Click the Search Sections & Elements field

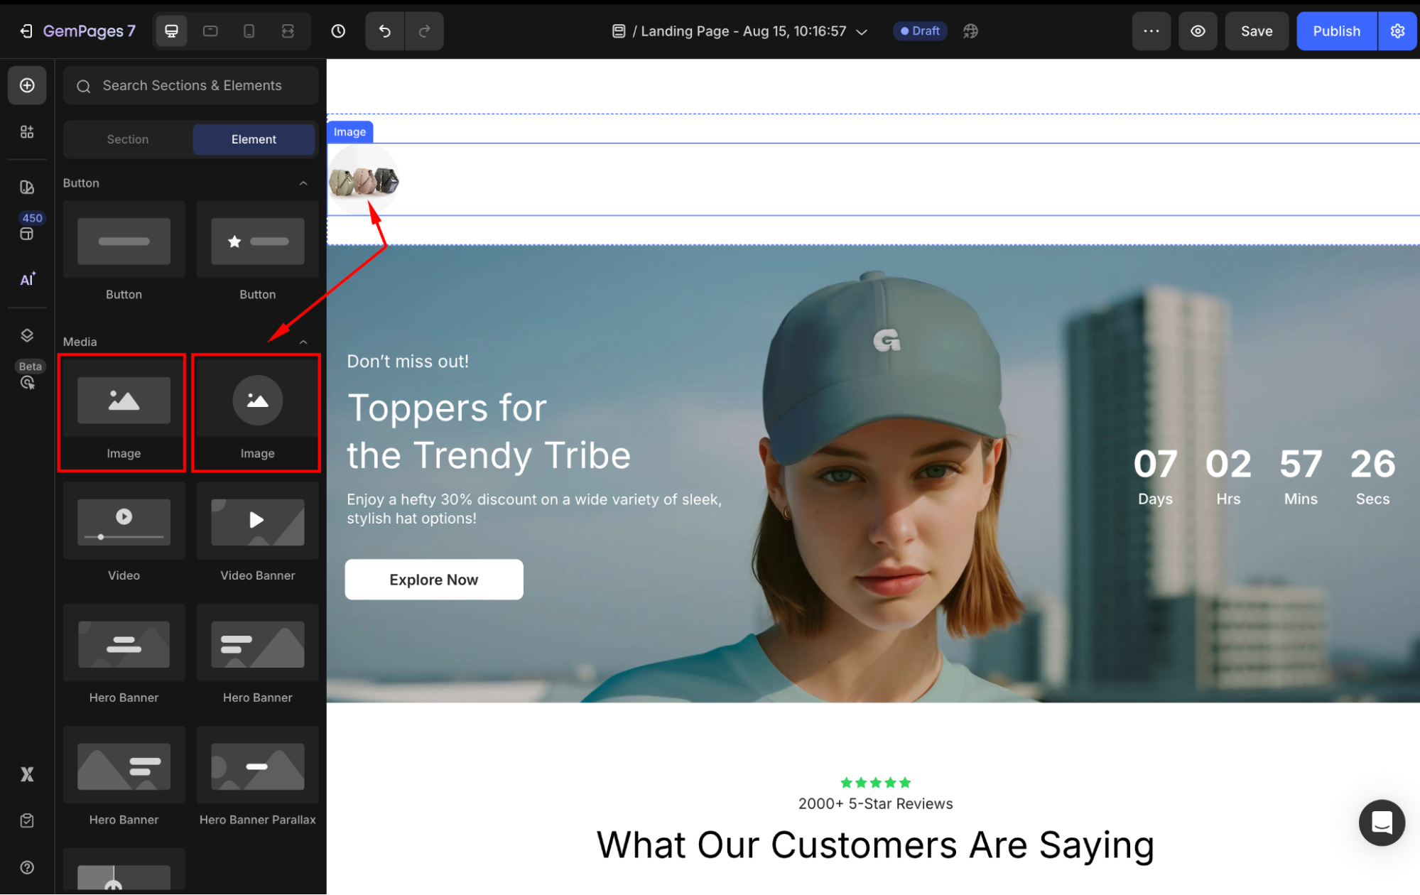[x=192, y=85]
